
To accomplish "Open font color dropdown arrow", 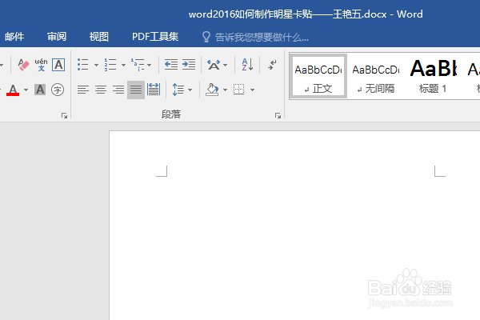I will coord(26,90).
